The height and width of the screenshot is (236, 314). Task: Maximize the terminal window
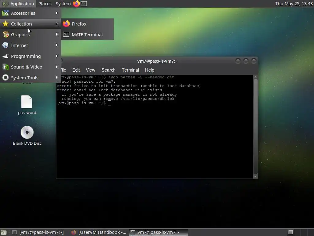[x=246, y=61]
